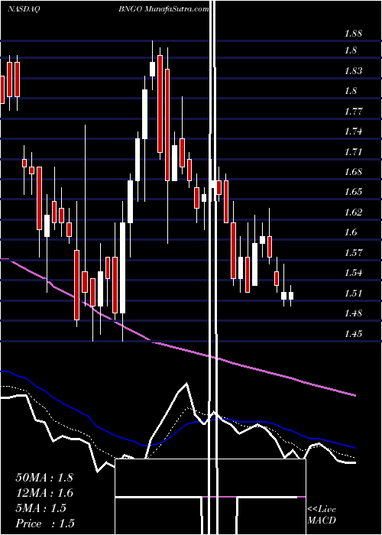Click the 1.62 price axis label
Image resolution: width=382 pixels, height=535 pixels.
click(x=353, y=212)
